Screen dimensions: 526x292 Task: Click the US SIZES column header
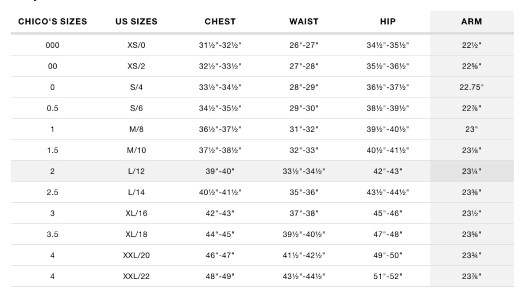(x=136, y=21)
